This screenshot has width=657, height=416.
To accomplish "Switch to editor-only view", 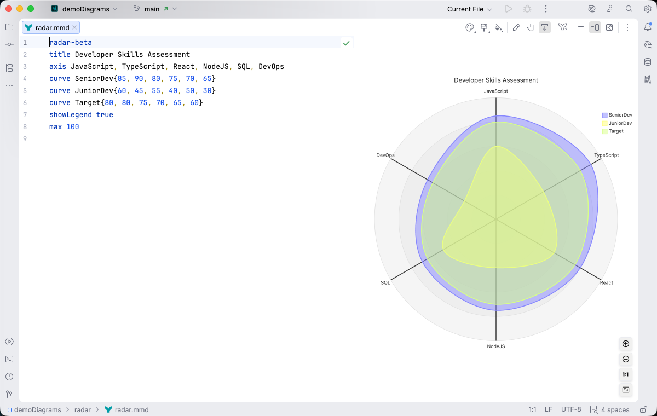I will tap(581, 27).
